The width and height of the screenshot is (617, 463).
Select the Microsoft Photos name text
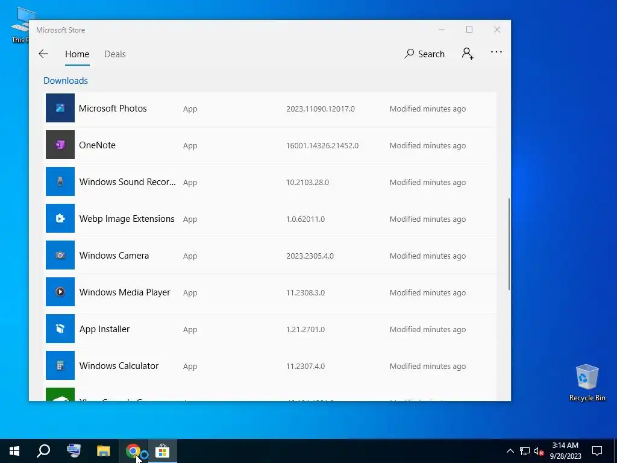113,109
